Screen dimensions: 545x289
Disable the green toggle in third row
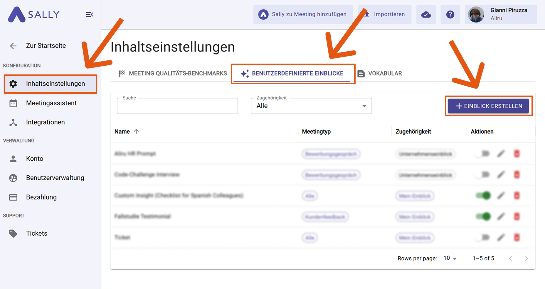483,195
